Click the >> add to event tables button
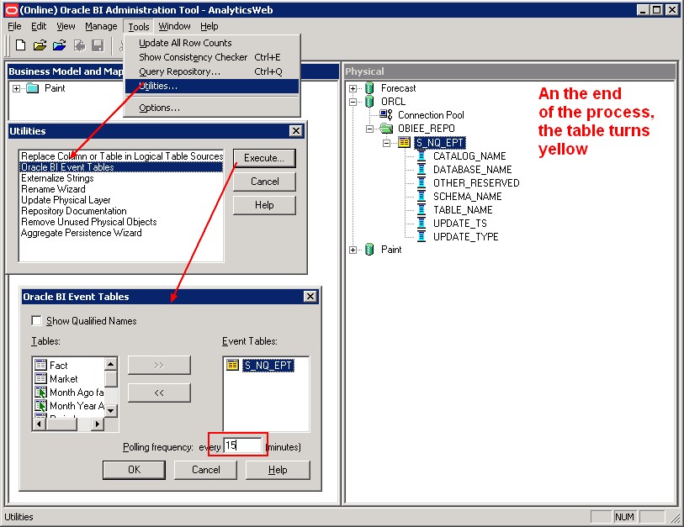 tap(159, 365)
